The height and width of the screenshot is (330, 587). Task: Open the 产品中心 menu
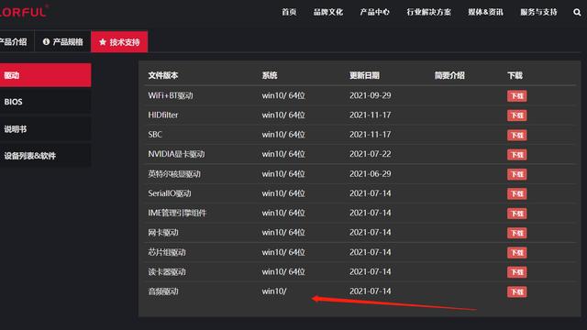click(x=374, y=12)
